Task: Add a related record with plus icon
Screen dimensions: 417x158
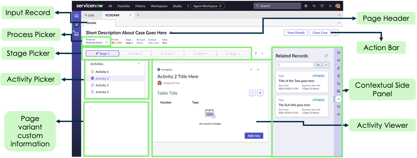Action: point(326,65)
